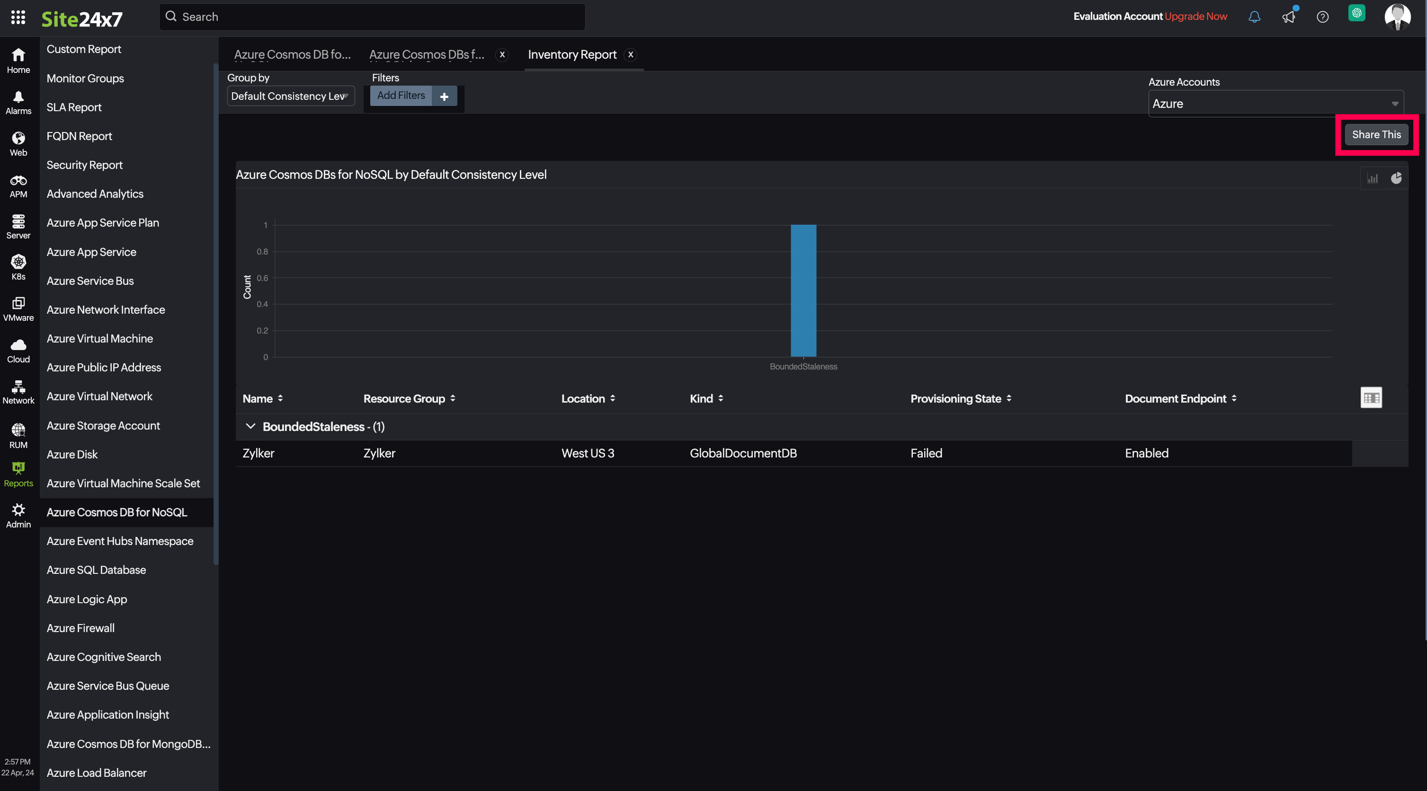This screenshot has width=1427, height=791.
Task: Open the help icon in the top bar
Action: pos(1323,17)
